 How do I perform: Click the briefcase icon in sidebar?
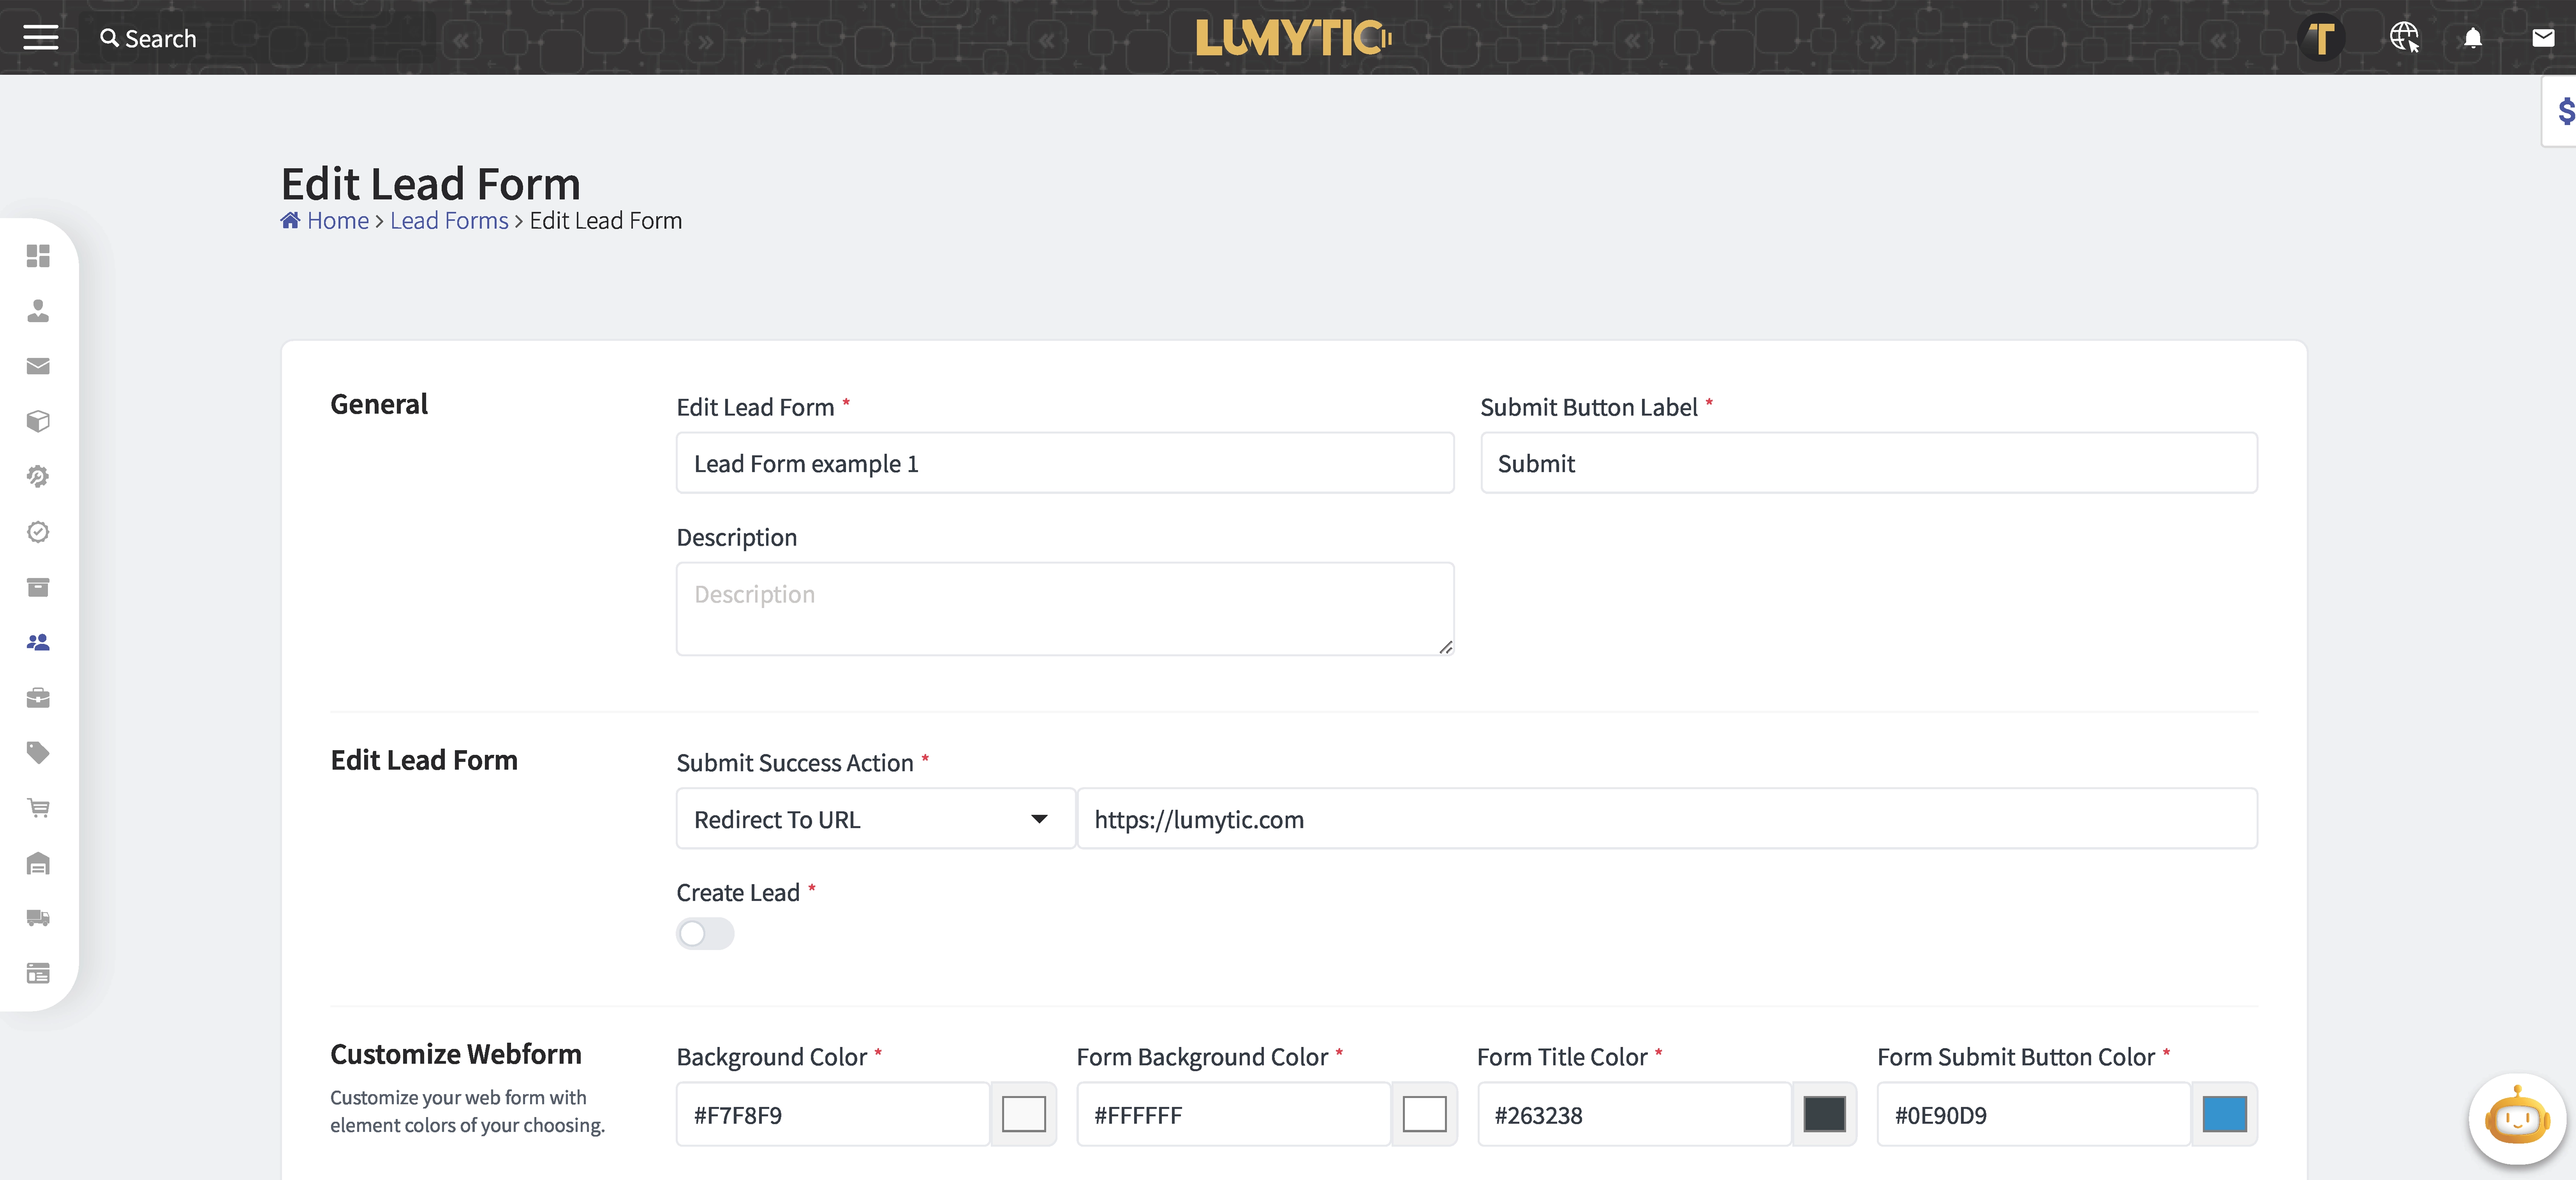[38, 697]
